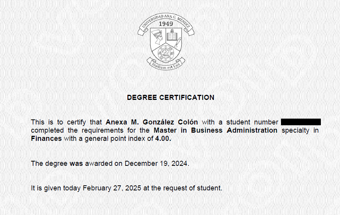Click the blacked-out student number box
Viewport: 340px width, 215px height.
coord(301,122)
